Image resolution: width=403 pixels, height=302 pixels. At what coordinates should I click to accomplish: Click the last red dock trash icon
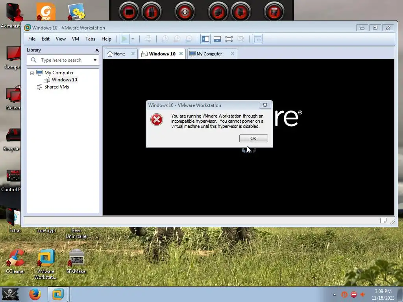274,11
